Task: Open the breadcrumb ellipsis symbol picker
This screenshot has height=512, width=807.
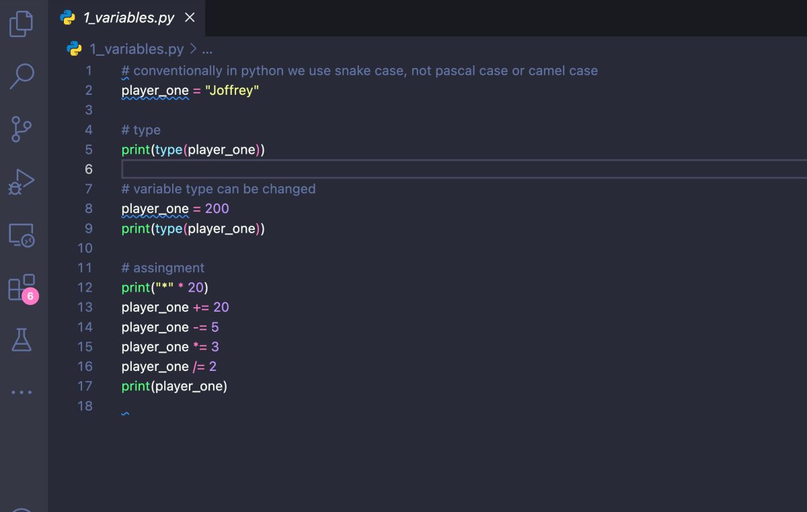Action: point(207,49)
